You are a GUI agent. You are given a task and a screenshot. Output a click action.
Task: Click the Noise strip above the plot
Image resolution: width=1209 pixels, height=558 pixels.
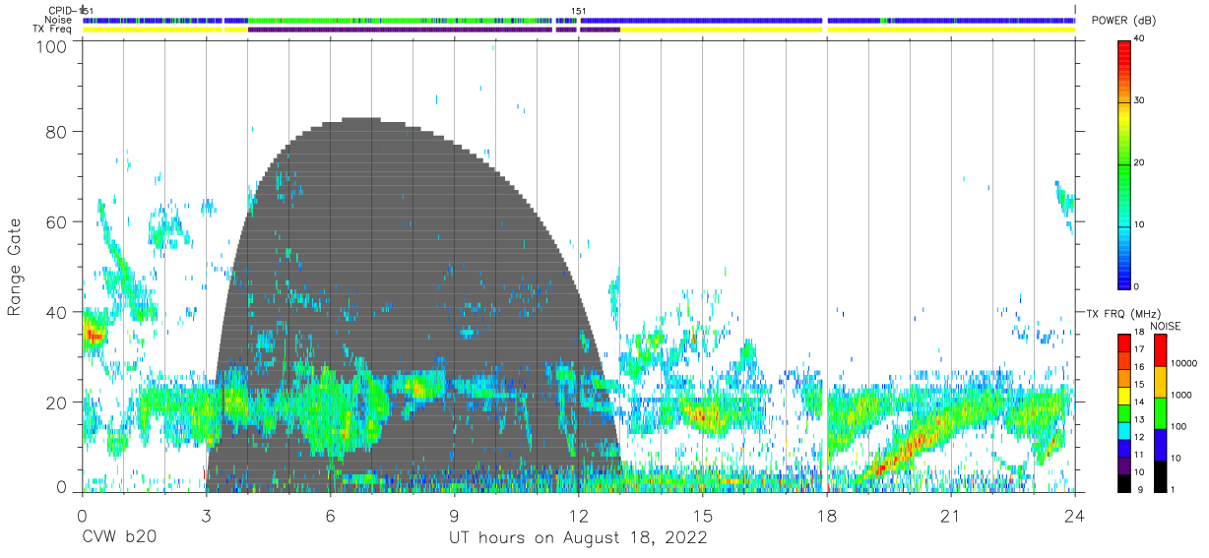coord(579,20)
